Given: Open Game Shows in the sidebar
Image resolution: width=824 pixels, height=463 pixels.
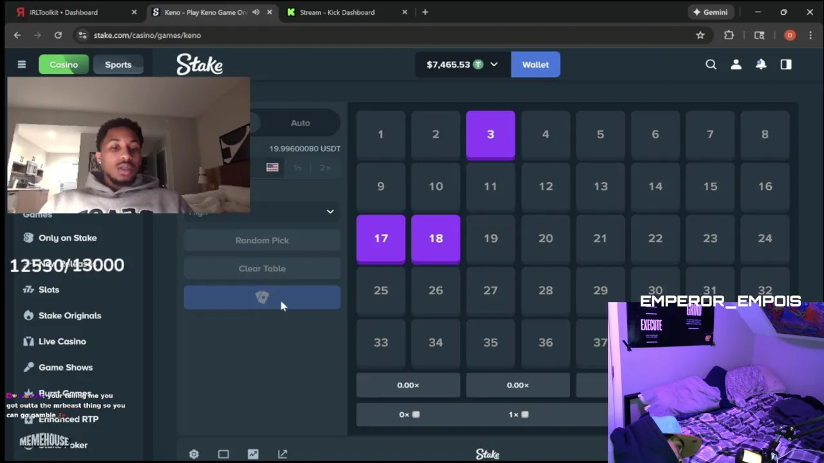Looking at the screenshot, I should coord(66,367).
